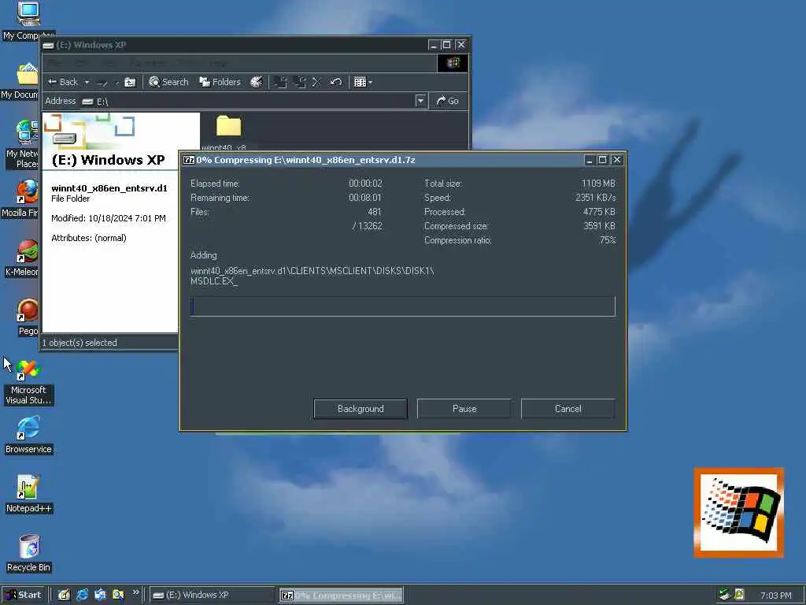Click the Go button beside address bar
The image size is (806, 605).
point(448,101)
